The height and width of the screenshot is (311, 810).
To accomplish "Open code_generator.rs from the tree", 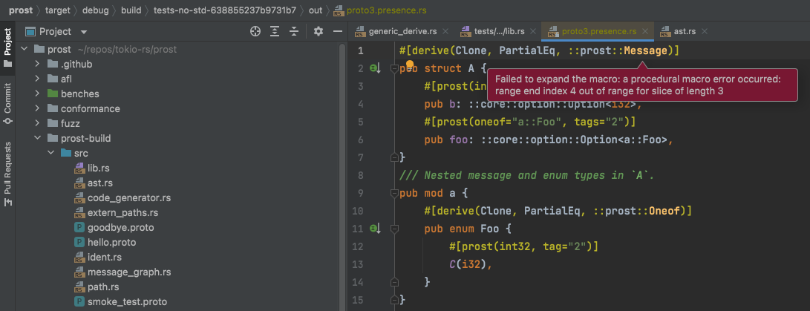I will (x=129, y=198).
